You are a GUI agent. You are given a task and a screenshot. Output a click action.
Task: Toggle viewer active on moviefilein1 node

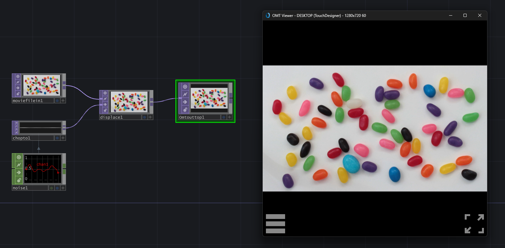click(x=18, y=77)
